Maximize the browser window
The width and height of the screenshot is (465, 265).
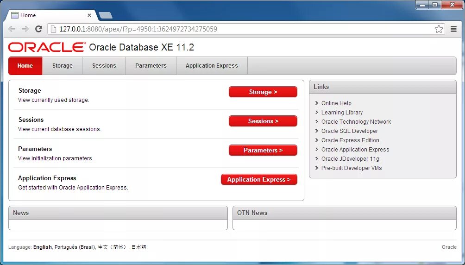click(x=435, y=5)
